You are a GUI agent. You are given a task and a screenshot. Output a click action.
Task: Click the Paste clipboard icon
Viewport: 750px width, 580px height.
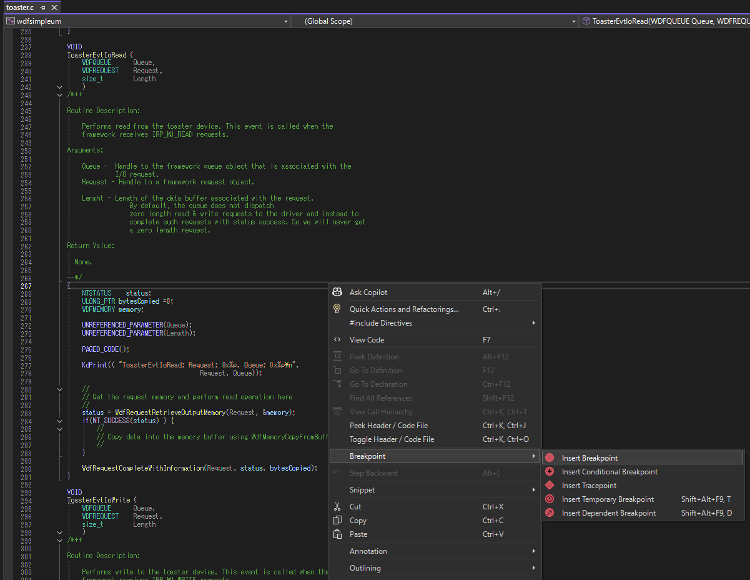pos(337,534)
